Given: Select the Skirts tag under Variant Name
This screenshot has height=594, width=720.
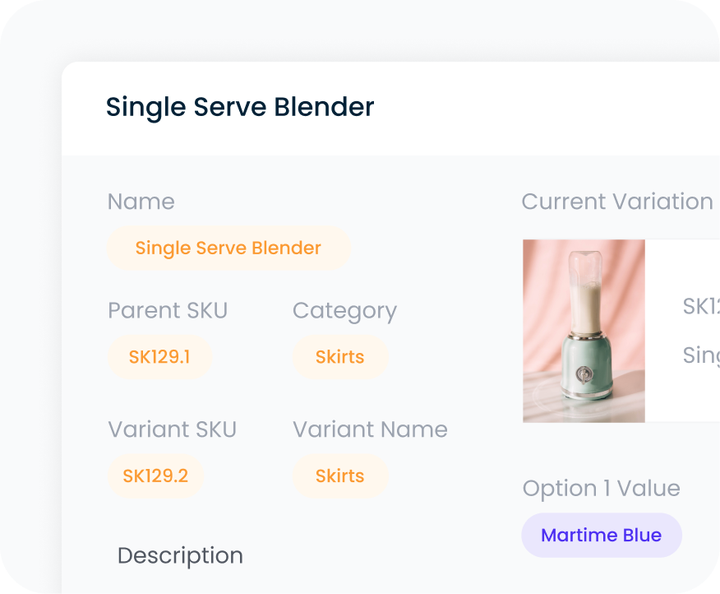Looking at the screenshot, I should (x=339, y=476).
